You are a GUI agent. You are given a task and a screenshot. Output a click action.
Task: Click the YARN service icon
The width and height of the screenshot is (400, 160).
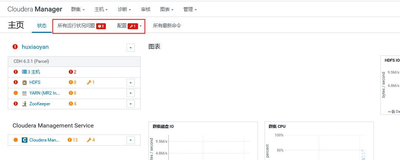pyautogui.click(x=24, y=93)
